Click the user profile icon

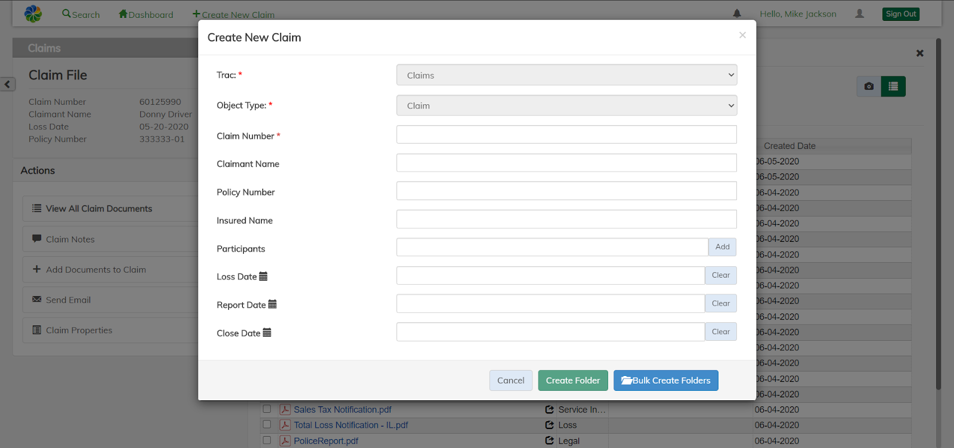click(x=859, y=14)
